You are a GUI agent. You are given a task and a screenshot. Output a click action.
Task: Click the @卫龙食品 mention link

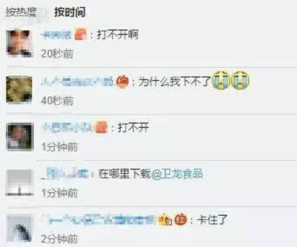pyautogui.click(x=177, y=174)
